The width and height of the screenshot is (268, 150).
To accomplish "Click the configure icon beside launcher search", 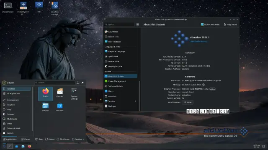I will pos(78,82).
